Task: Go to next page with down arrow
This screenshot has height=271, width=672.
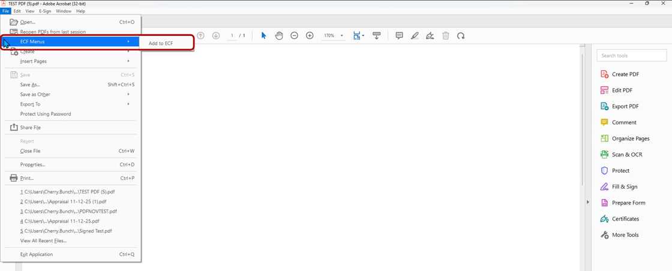Action: click(216, 36)
